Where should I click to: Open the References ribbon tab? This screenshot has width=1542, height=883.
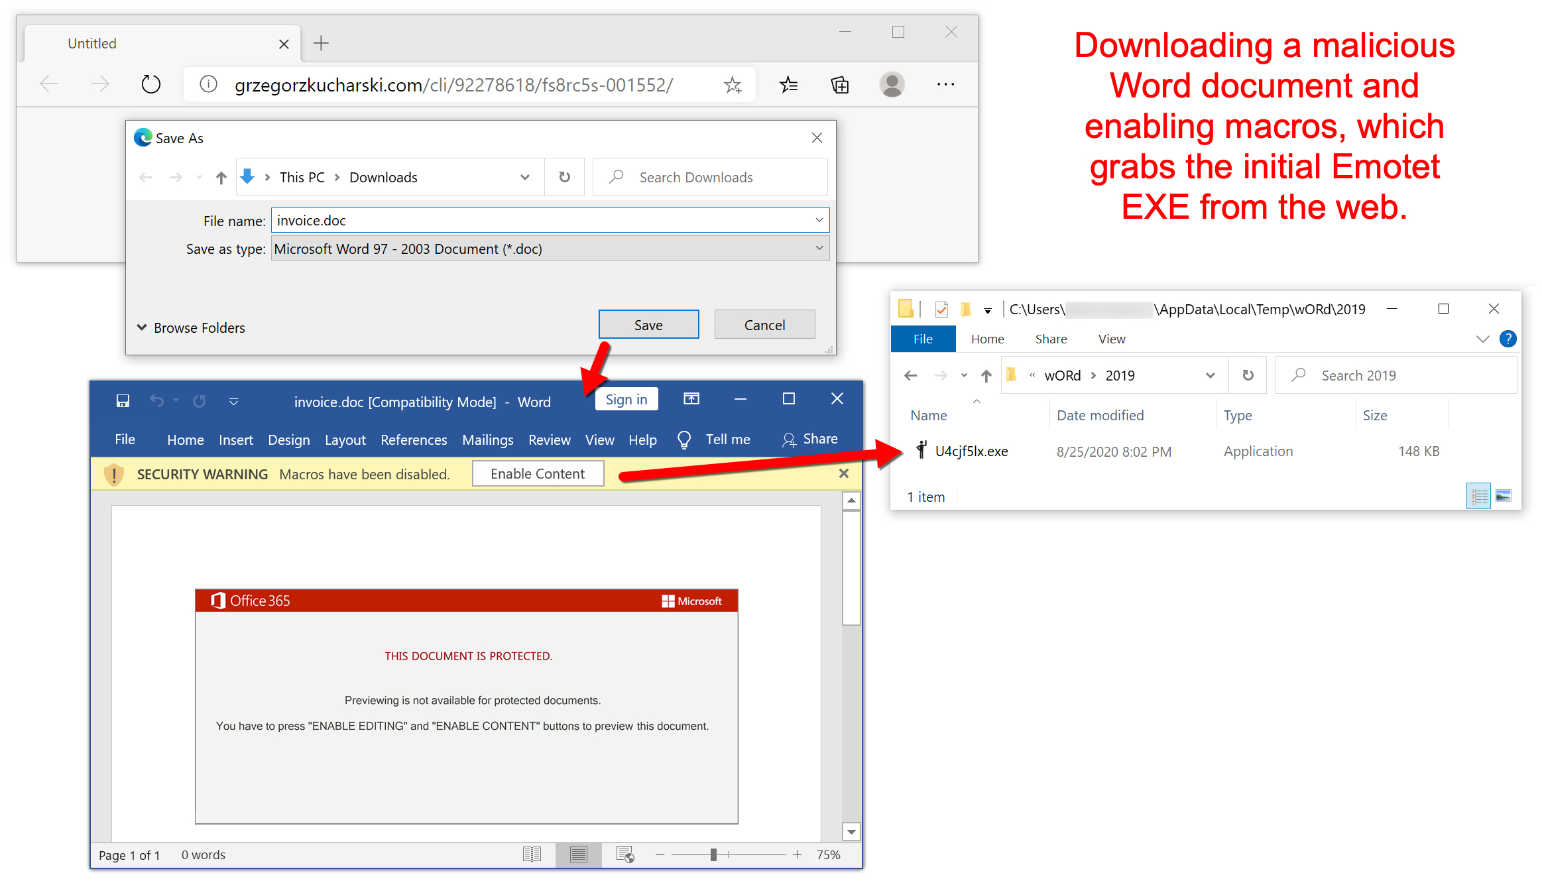coord(414,440)
